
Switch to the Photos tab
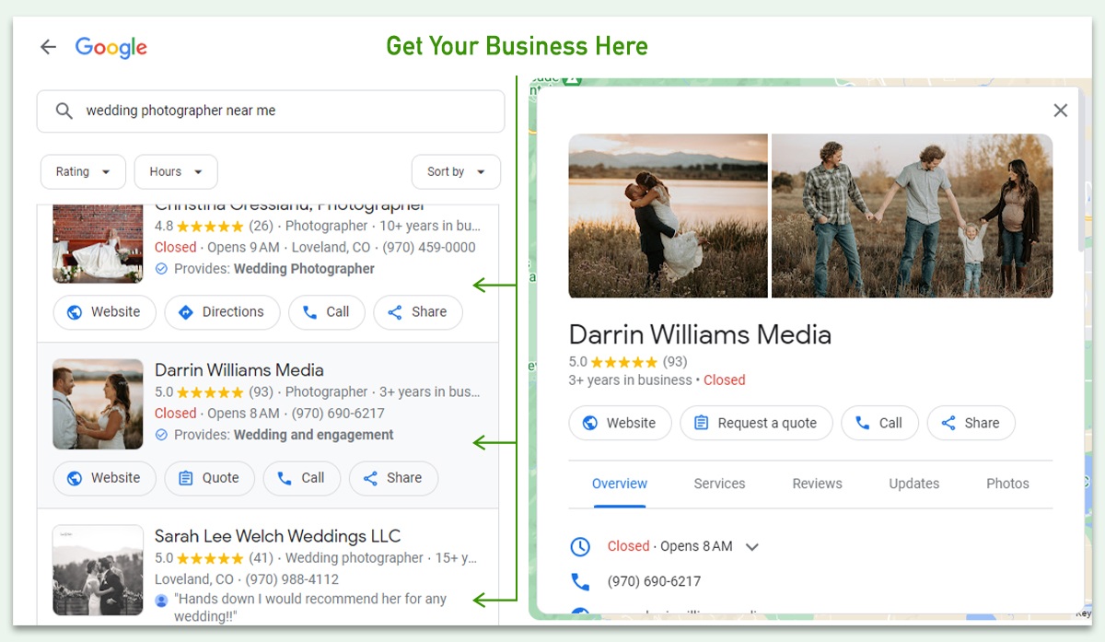coord(1007,484)
